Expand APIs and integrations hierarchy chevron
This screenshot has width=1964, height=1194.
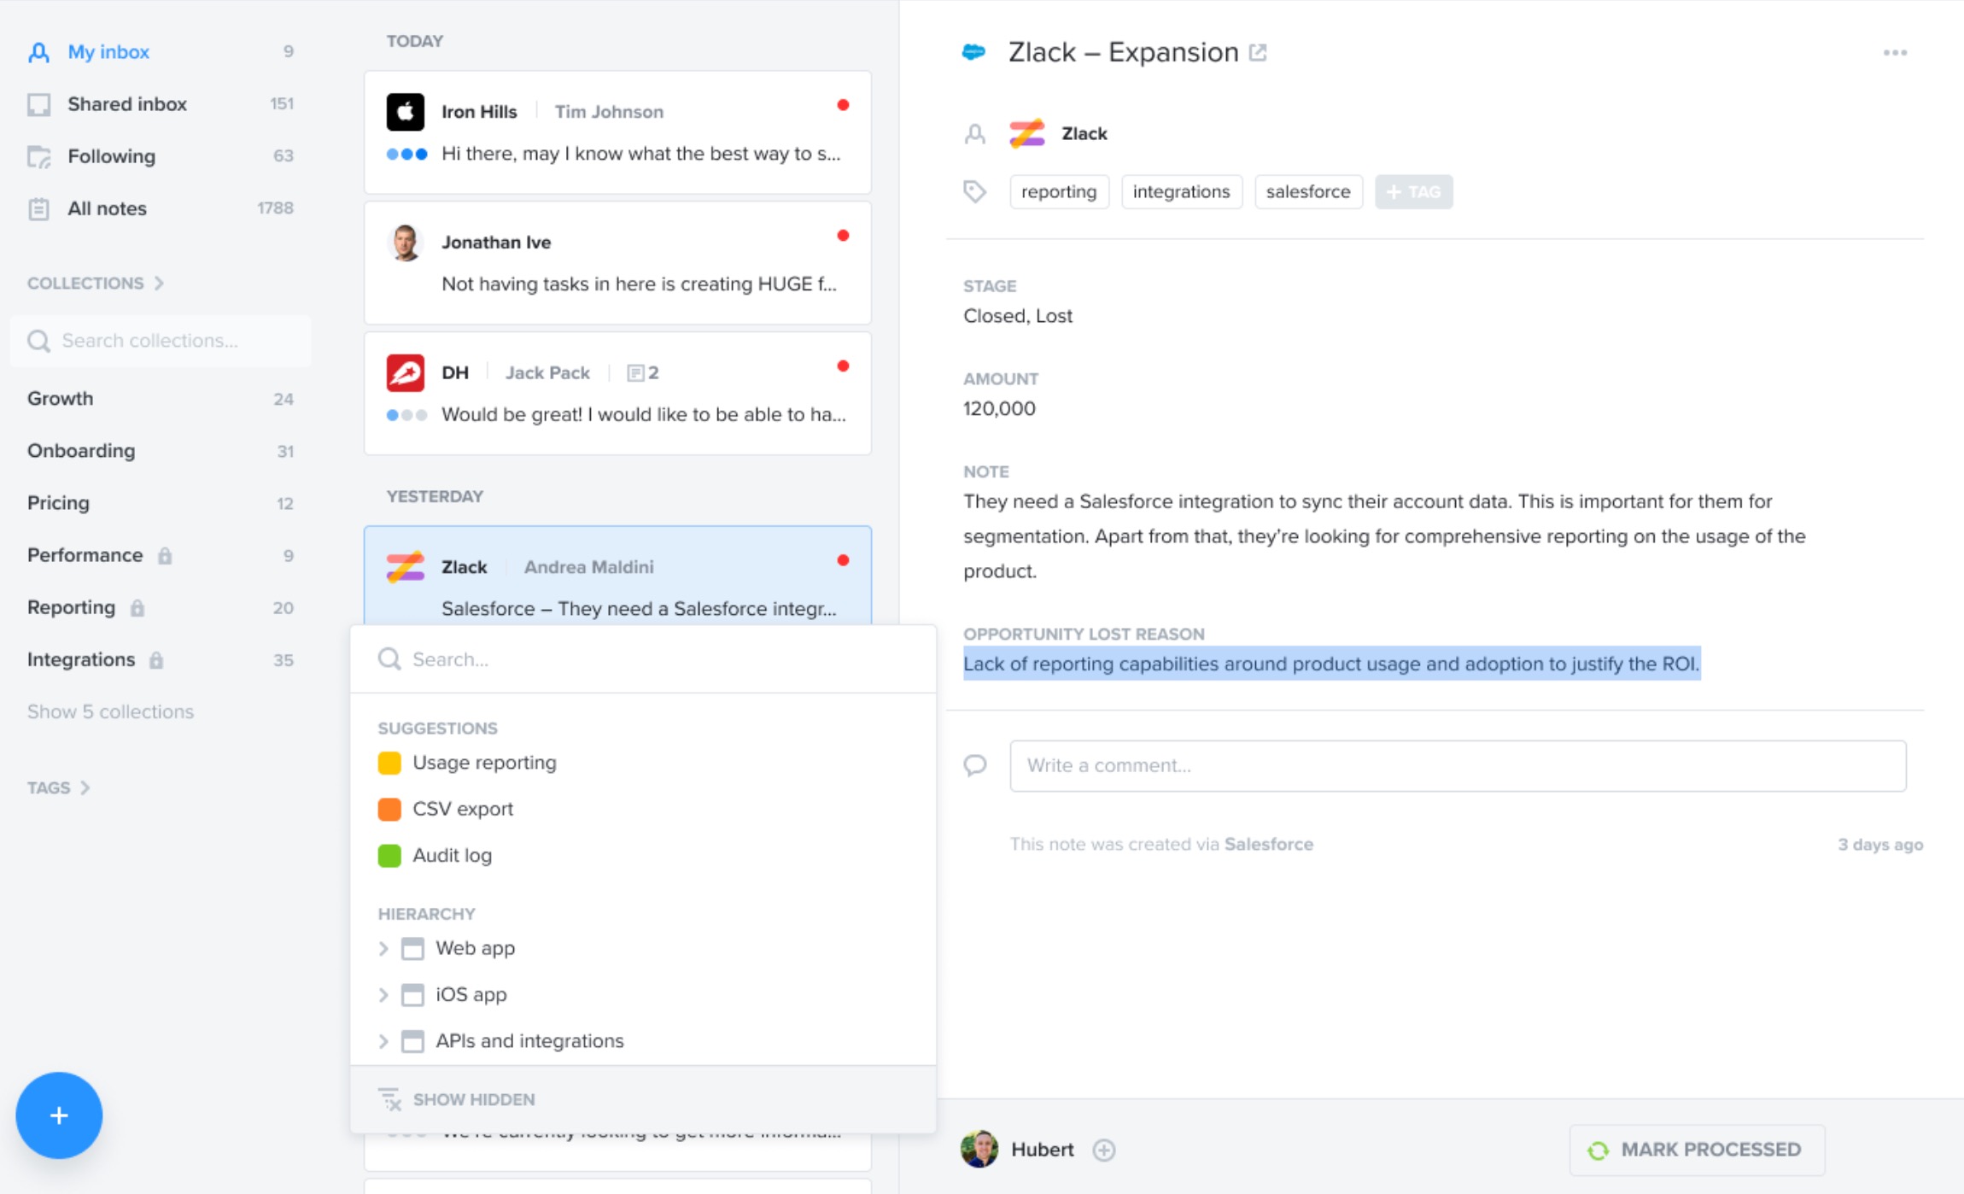pyautogui.click(x=383, y=1041)
